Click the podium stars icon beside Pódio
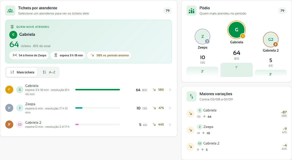Screen dimensions: 292x160 click(191, 11)
